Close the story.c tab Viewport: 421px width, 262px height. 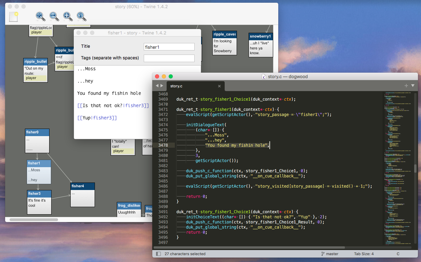pos(220,86)
